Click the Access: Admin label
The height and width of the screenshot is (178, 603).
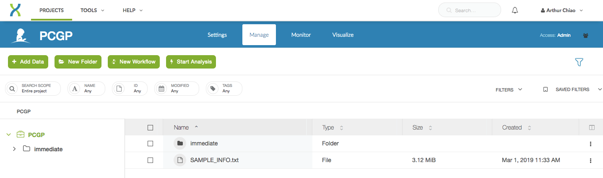click(555, 36)
